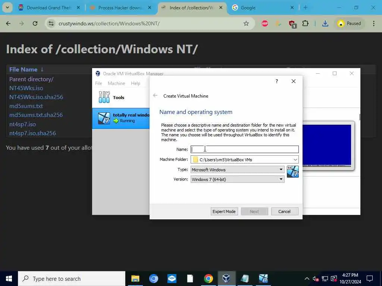Image resolution: width=382 pixels, height=286 pixels.
Task: Click the wizard back arrow
Action: (x=155, y=96)
